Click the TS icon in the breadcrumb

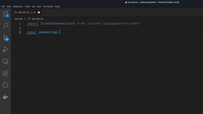pyautogui.click(x=29, y=19)
